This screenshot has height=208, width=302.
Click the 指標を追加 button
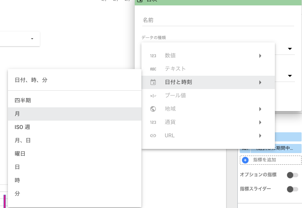(x=271, y=160)
